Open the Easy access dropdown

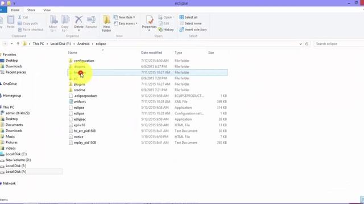tap(126, 23)
